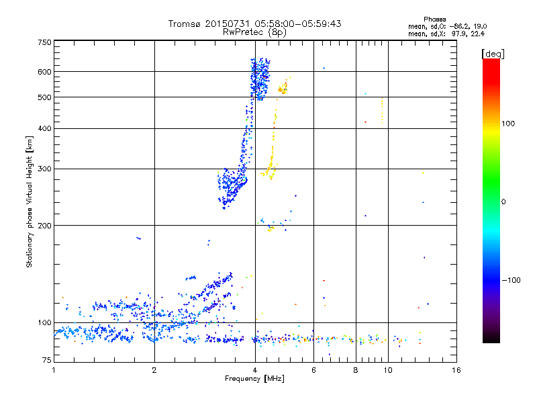Click the y-axis '100' tick label

44,323
